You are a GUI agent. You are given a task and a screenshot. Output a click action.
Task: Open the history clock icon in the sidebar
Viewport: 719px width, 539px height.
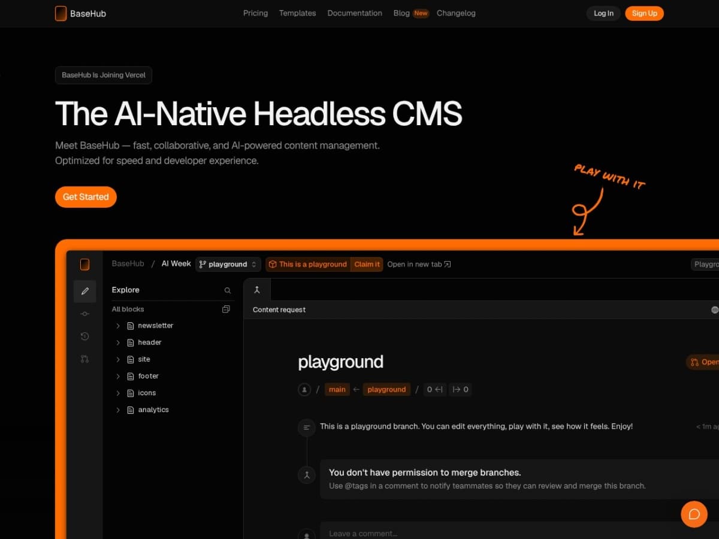(x=84, y=337)
